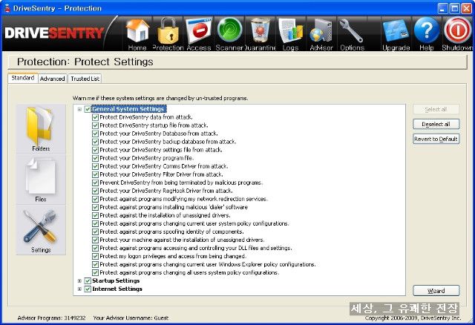Image resolution: width=475 pixels, height=325 pixels.
Task: Open the Quarantine bin icon
Action: [260, 33]
